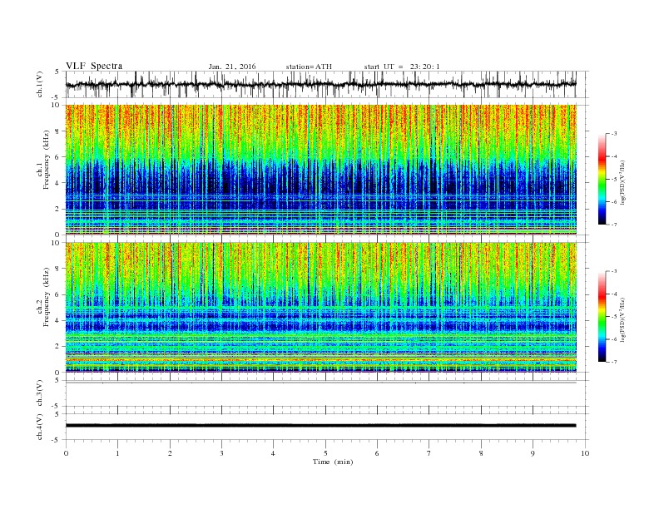659x509 pixels.
Task: Click the "4" tick on the time axis
Action: (273, 453)
